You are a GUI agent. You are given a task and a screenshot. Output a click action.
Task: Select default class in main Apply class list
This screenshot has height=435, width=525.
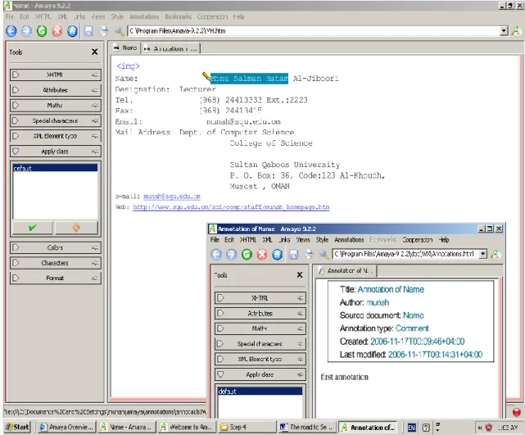pyautogui.click(x=55, y=168)
